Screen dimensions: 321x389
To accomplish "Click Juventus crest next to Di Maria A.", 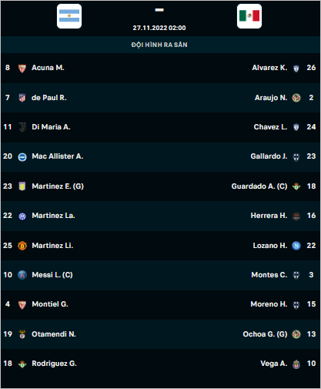I will [22, 127].
